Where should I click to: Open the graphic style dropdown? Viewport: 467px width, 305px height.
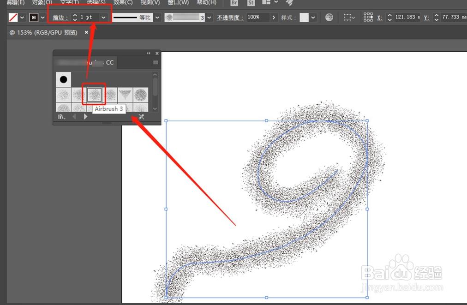coord(313,18)
